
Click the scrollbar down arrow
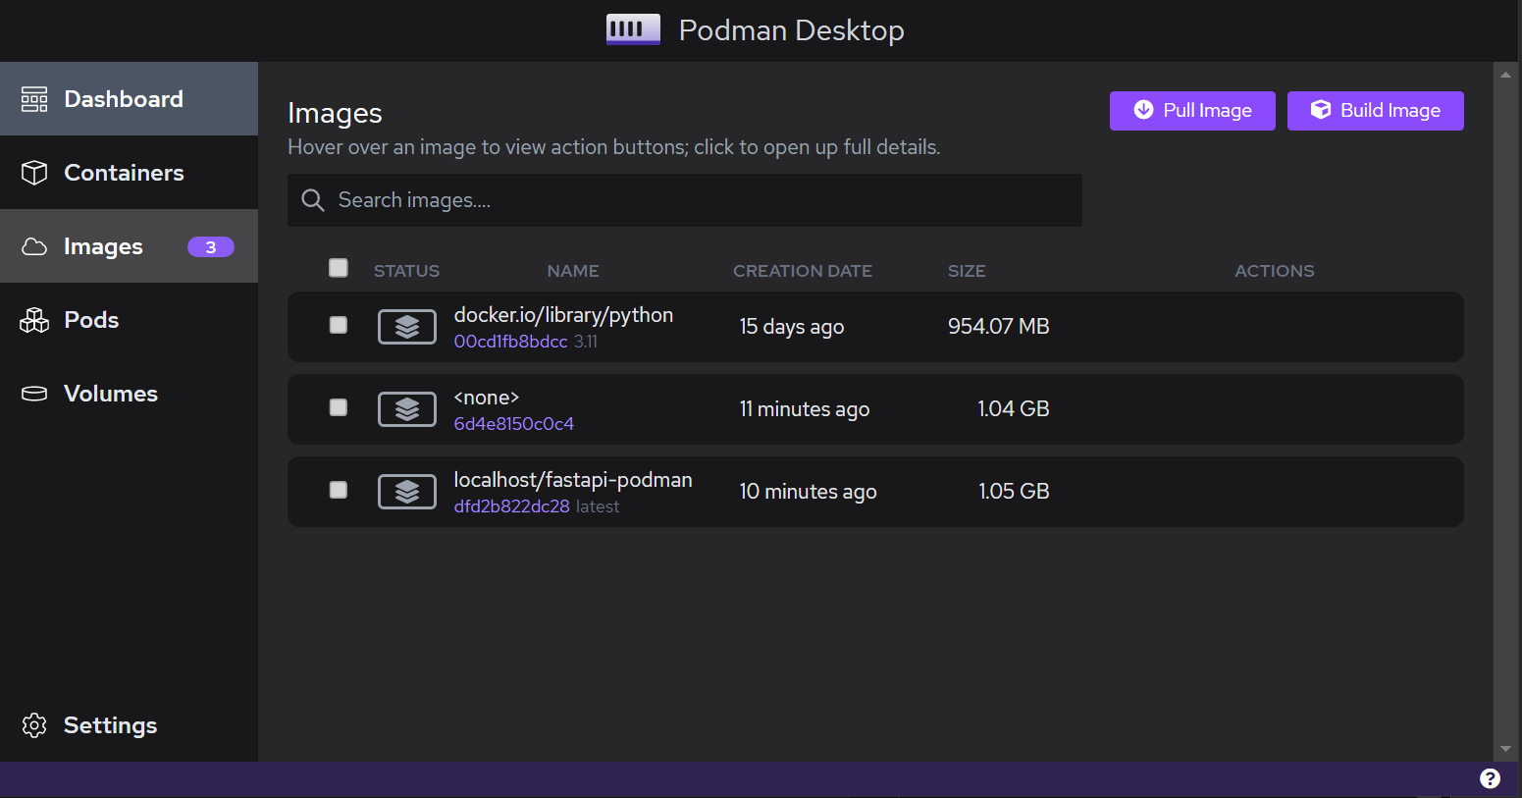[x=1506, y=749]
